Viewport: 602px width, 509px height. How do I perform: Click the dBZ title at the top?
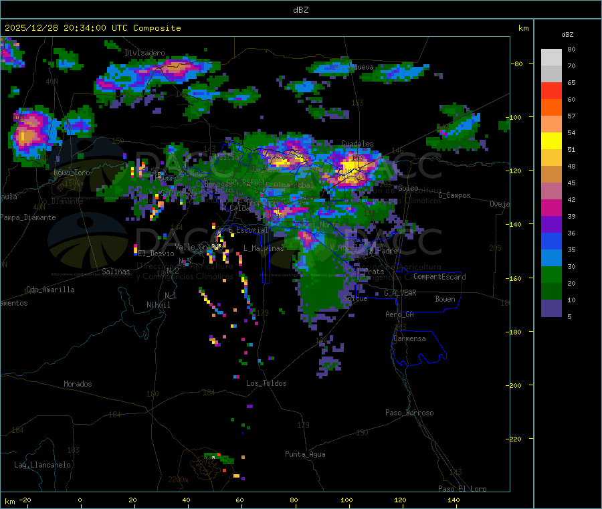pyautogui.click(x=300, y=10)
